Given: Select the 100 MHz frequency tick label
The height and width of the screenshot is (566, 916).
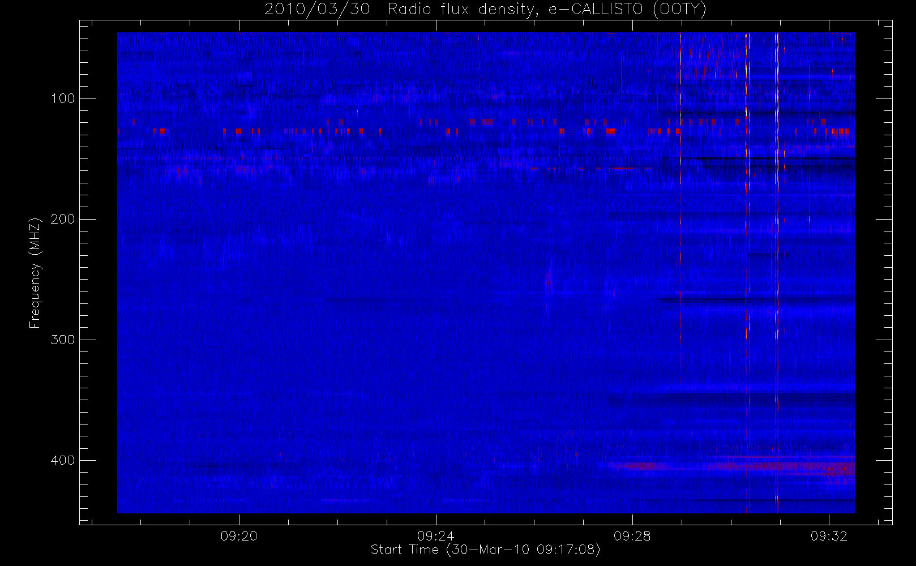Looking at the screenshot, I should pyautogui.click(x=63, y=98).
